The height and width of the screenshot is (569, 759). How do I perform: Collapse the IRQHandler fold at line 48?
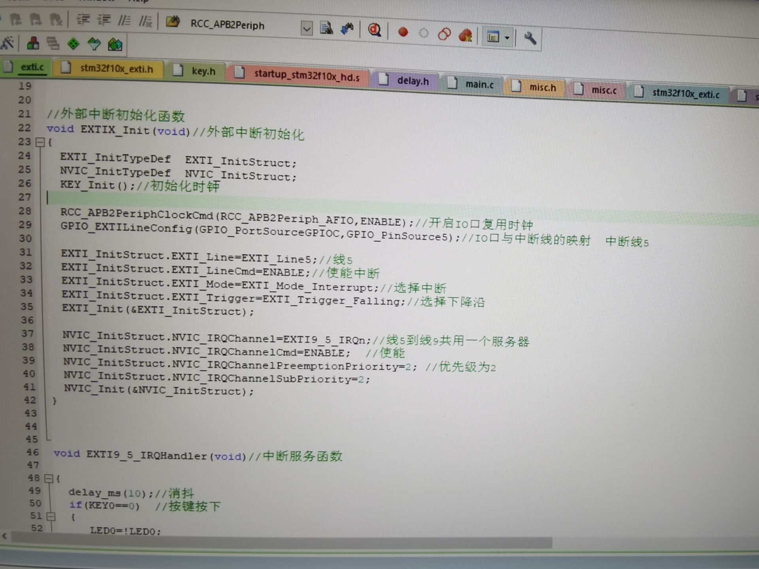49,479
